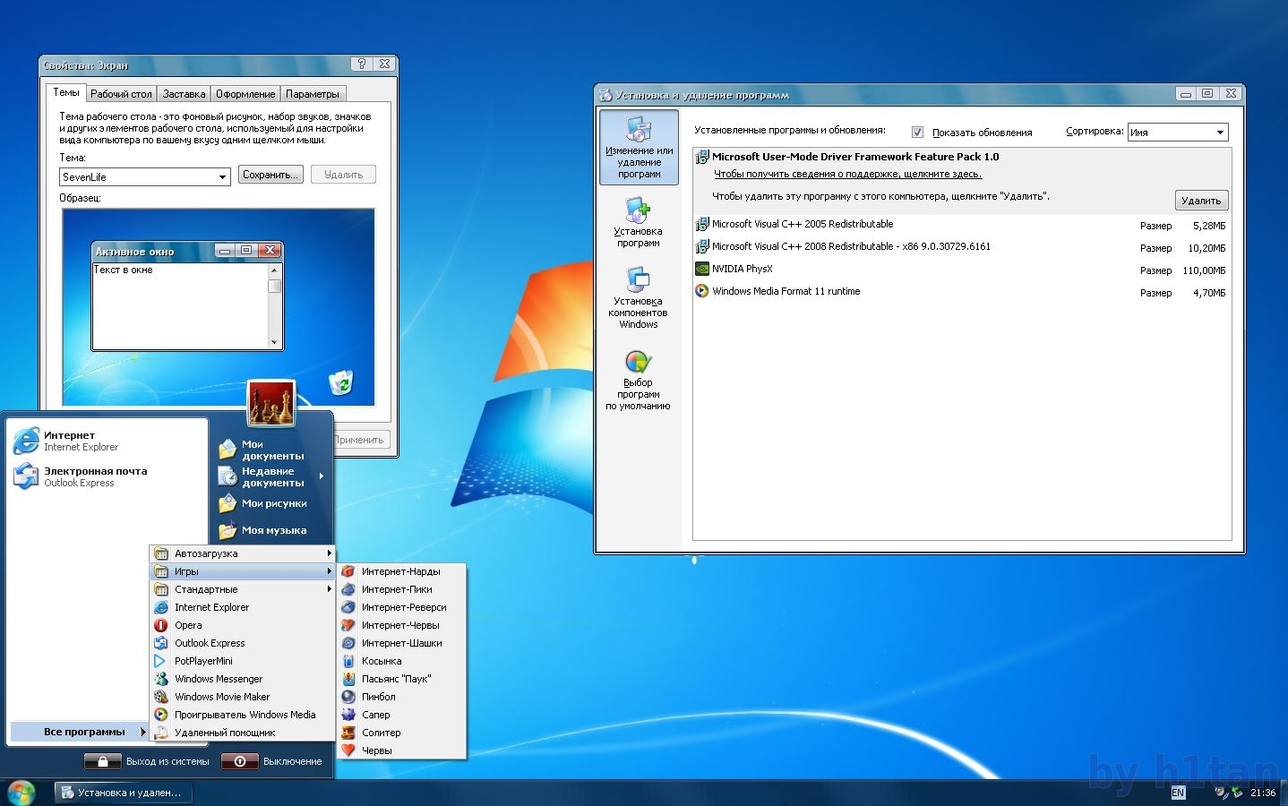Viewport: 1288px width, 806px height.
Task: Click the 21:36 clock in tray
Action: click(1263, 793)
